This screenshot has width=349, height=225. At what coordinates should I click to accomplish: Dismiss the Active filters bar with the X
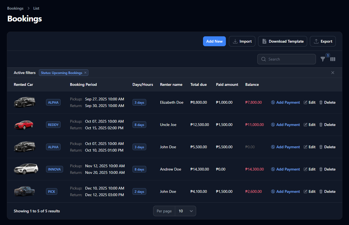tap(332, 73)
